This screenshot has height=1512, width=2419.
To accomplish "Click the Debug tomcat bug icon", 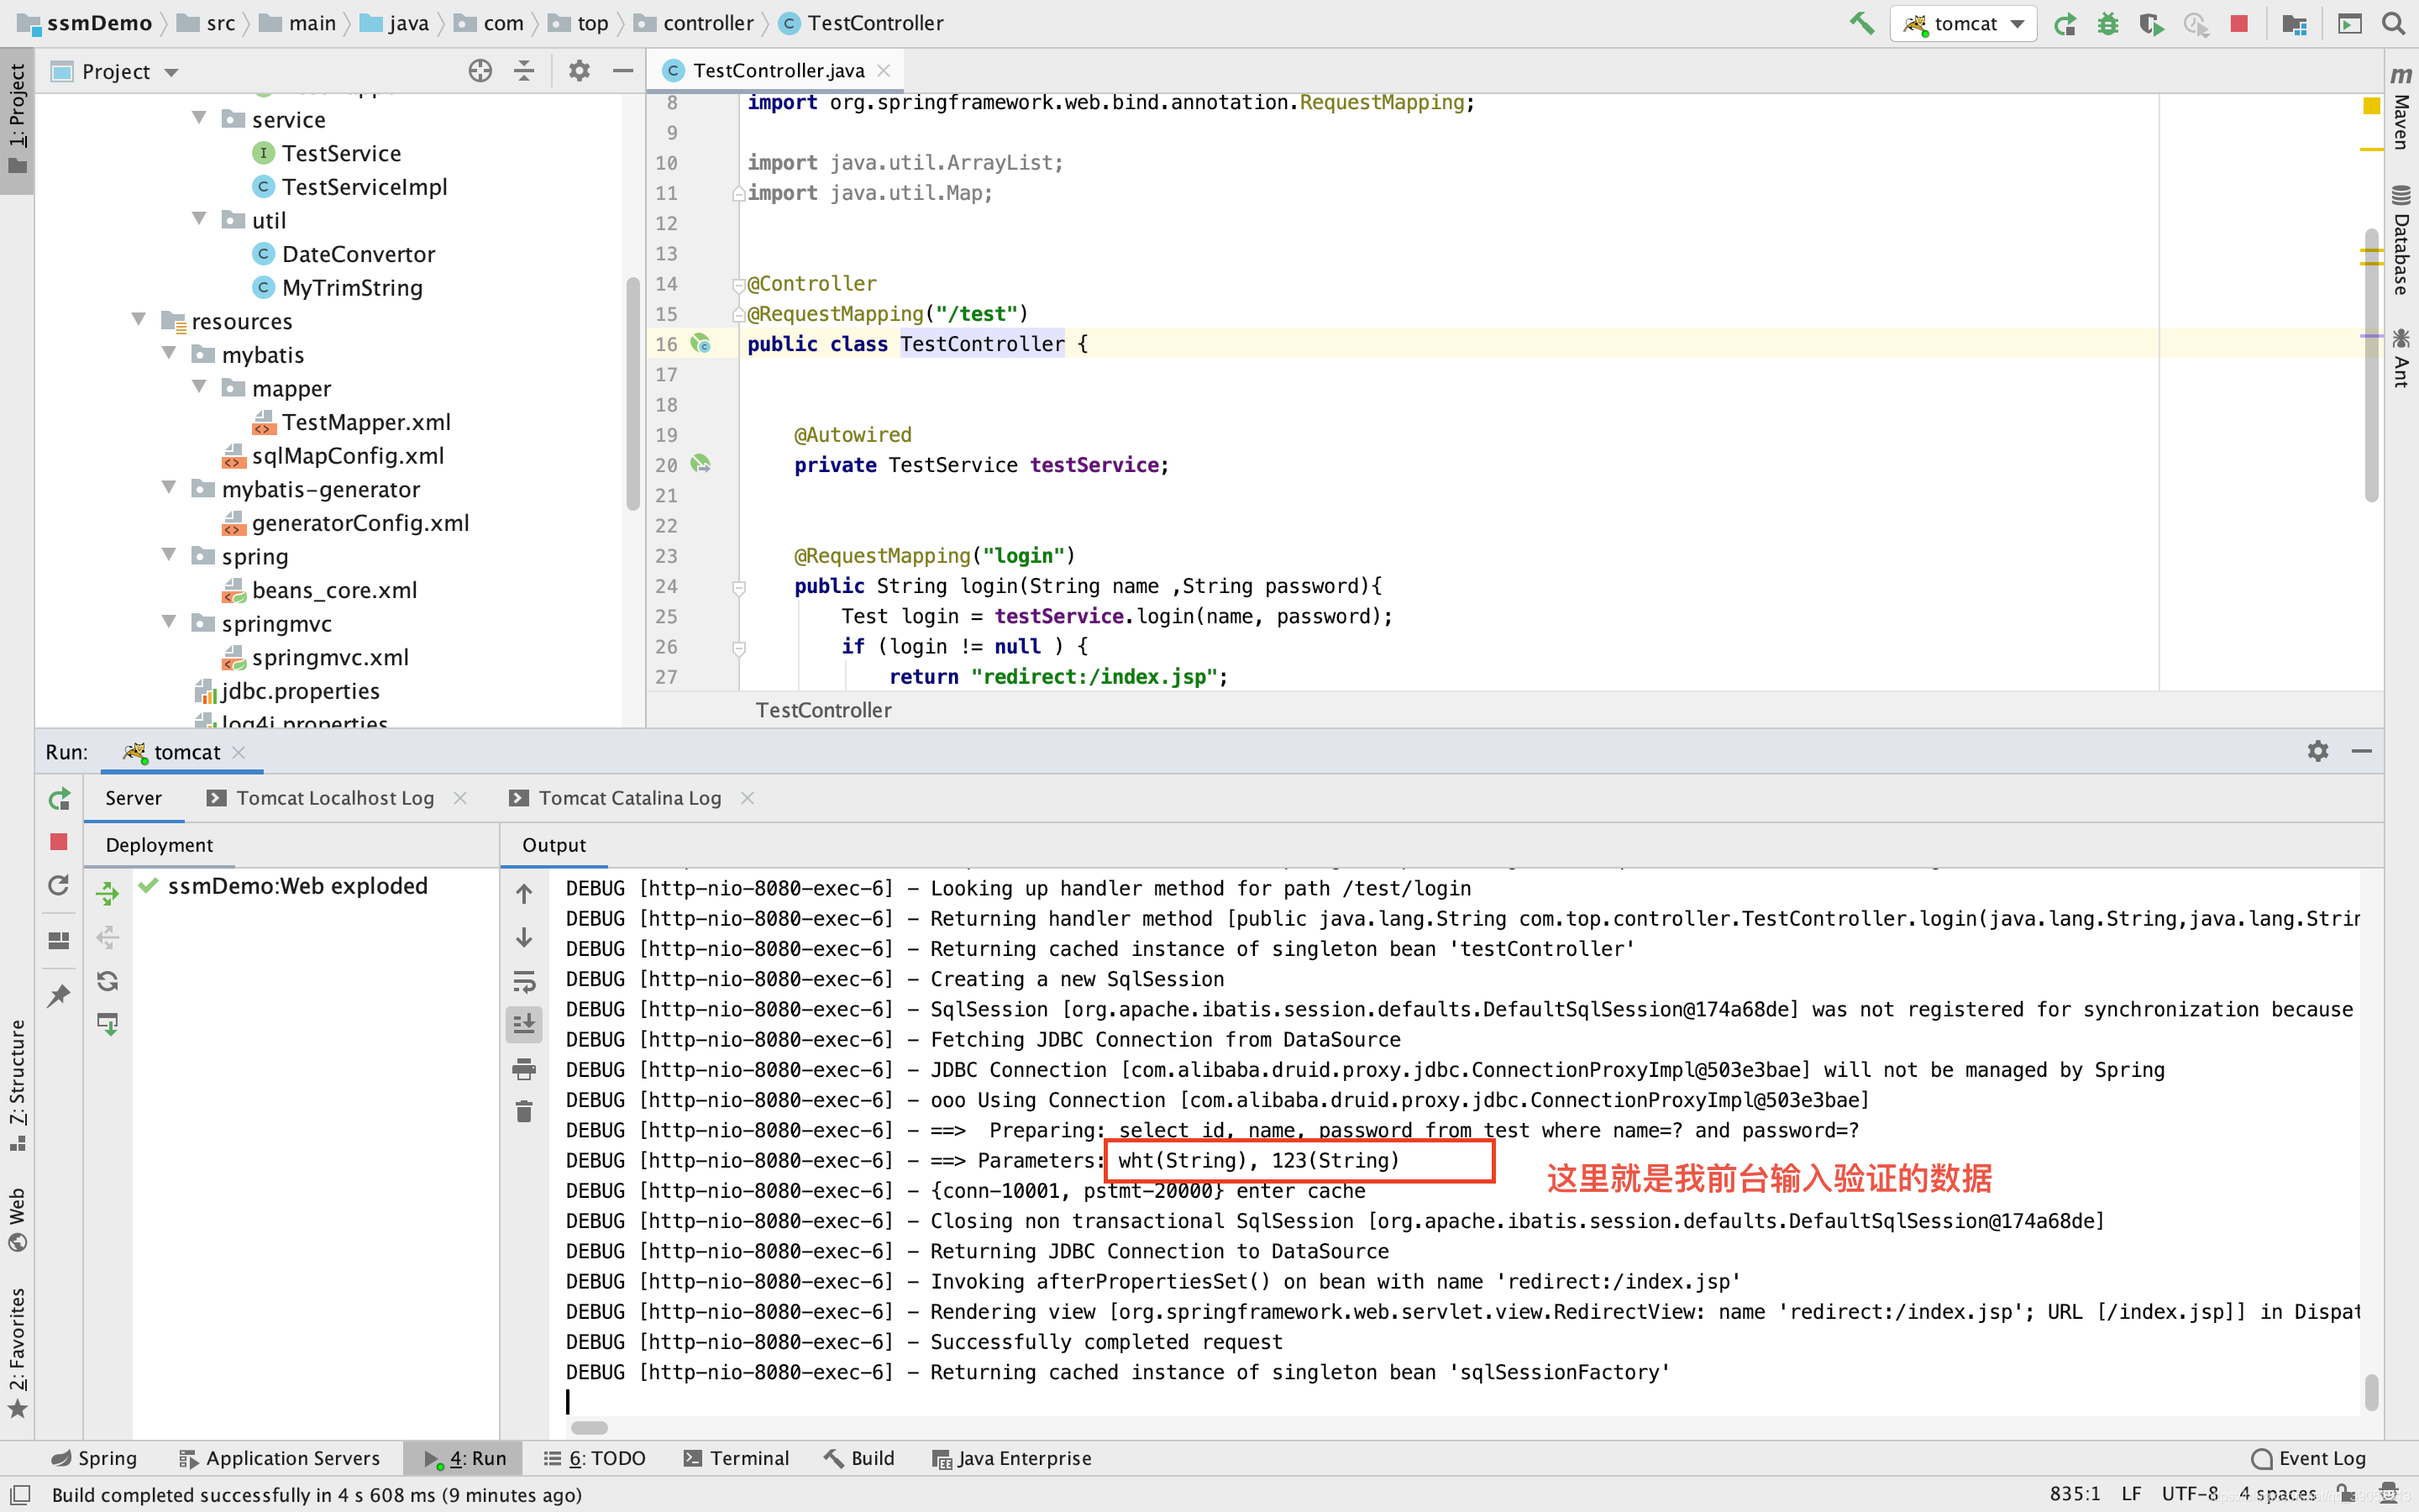I will 2108,23.
